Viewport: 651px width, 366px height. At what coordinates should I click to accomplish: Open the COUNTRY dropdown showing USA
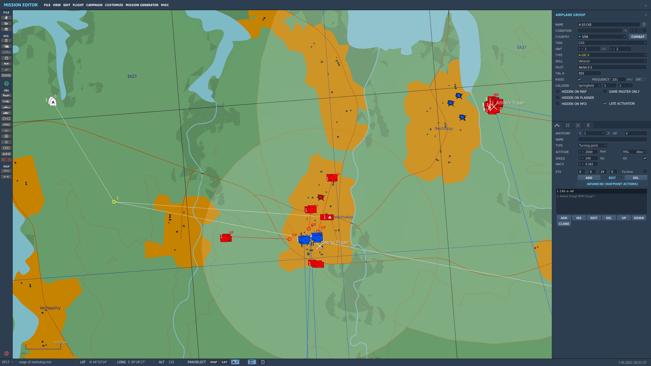[602, 37]
